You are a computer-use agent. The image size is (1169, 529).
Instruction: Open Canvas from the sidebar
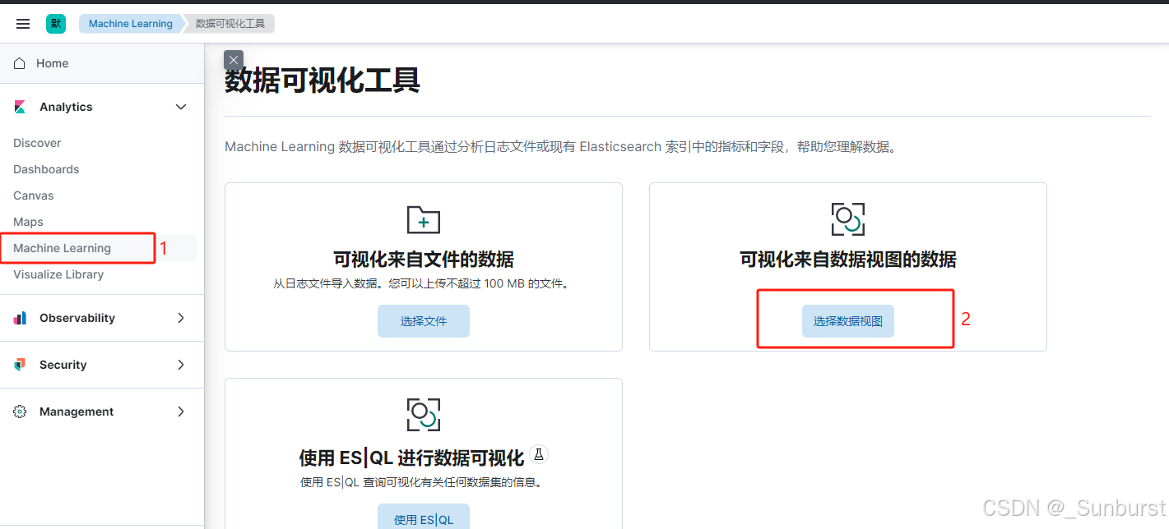tap(34, 195)
